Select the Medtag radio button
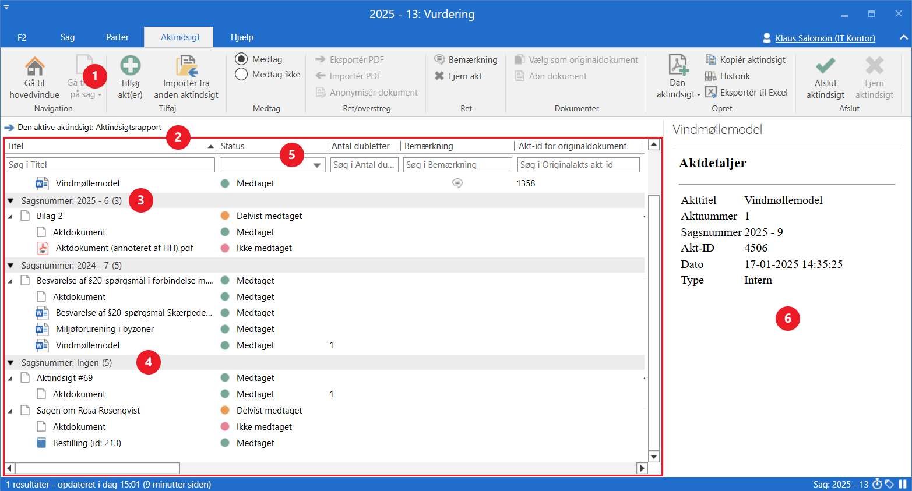The image size is (912, 491). [x=241, y=59]
